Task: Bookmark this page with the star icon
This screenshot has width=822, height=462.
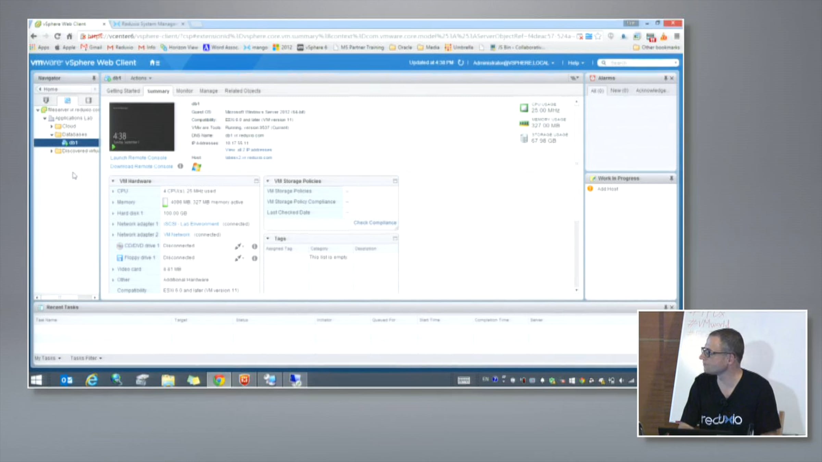Action: click(x=598, y=36)
